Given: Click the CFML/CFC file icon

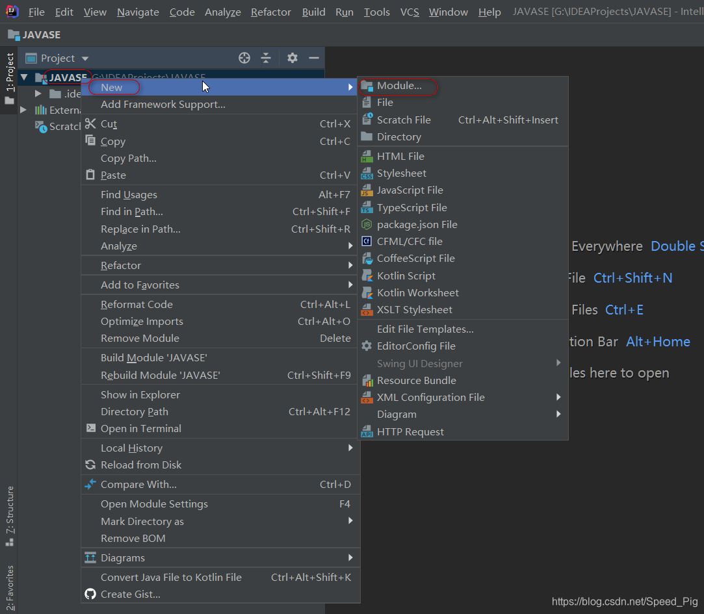Looking at the screenshot, I should [x=367, y=242].
